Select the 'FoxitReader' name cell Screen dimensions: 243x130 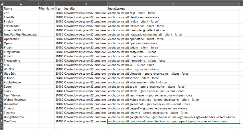pyautogui.click(x=21, y=26)
